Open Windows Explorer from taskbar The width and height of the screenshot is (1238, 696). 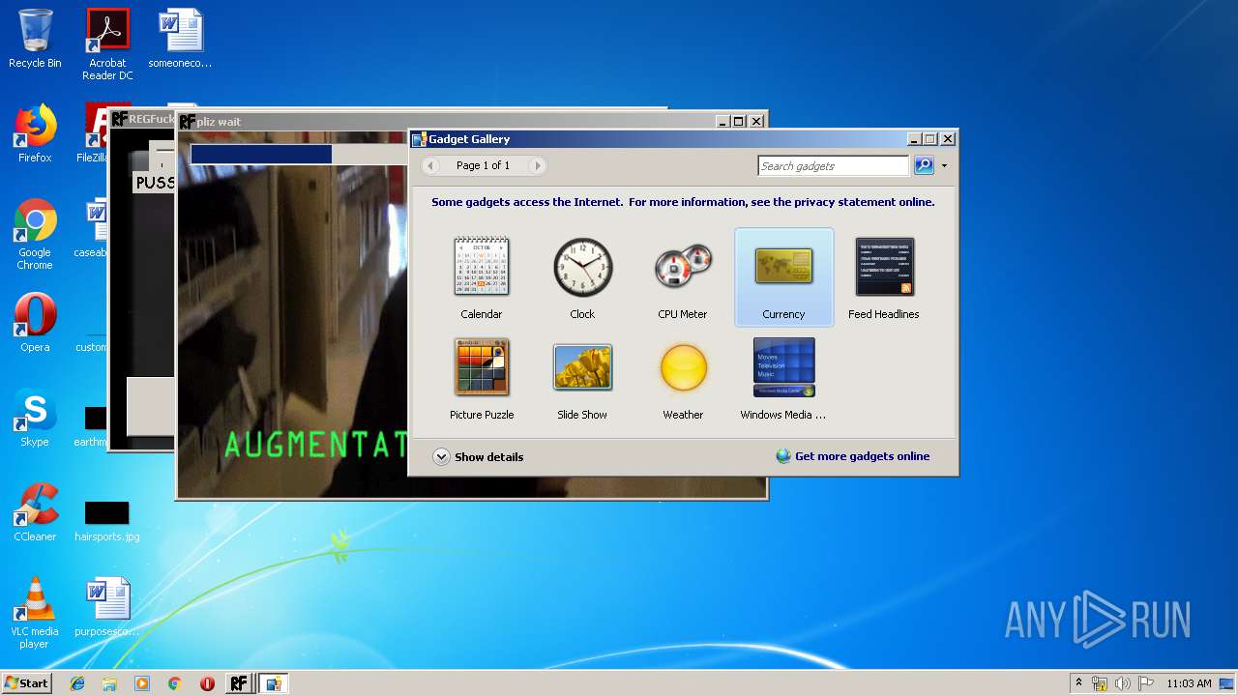[x=109, y=683]
